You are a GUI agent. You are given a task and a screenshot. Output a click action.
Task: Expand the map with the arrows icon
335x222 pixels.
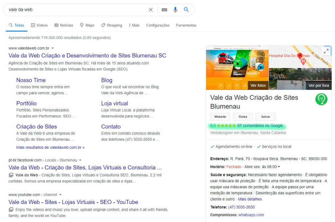[x=326, y=51]
